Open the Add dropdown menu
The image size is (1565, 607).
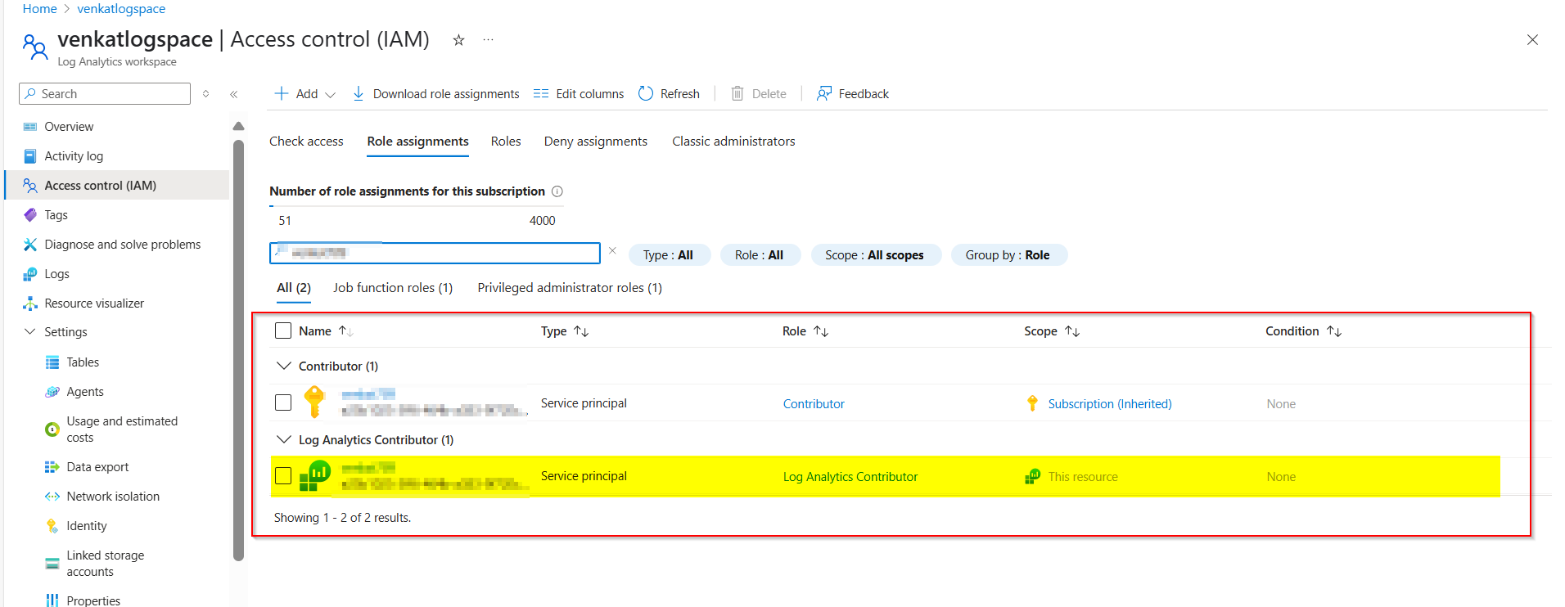304,93
